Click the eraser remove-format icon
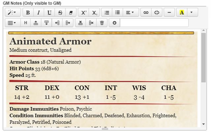 click(x=71, y=13)
